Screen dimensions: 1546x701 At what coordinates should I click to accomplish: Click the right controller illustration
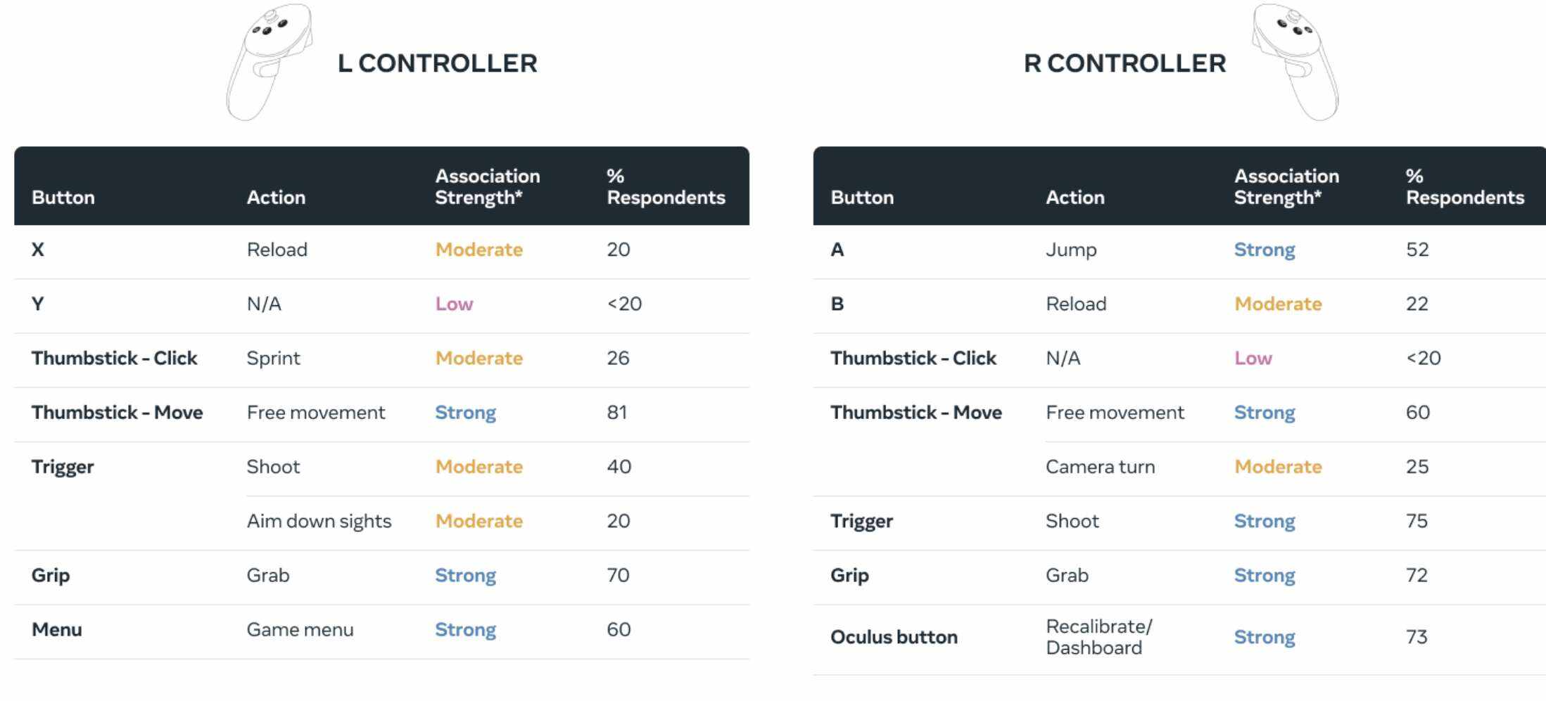[1296, 62]
